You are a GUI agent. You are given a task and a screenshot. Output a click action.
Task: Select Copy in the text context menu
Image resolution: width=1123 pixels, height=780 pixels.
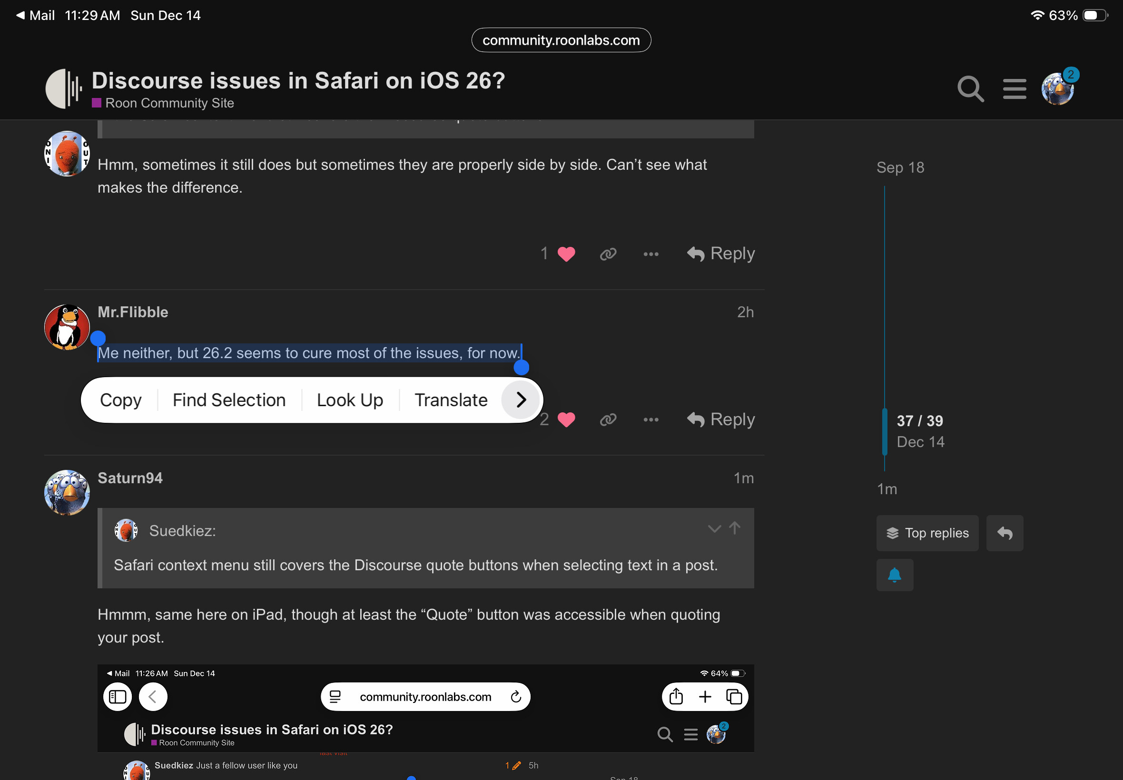coord(120,400)
